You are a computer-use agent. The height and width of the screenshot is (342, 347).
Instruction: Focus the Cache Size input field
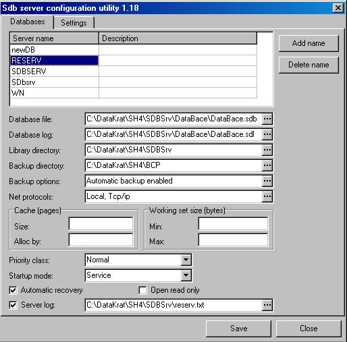101,224
